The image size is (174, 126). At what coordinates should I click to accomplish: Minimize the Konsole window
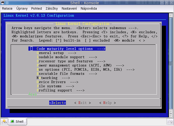(x=162, y=3)
